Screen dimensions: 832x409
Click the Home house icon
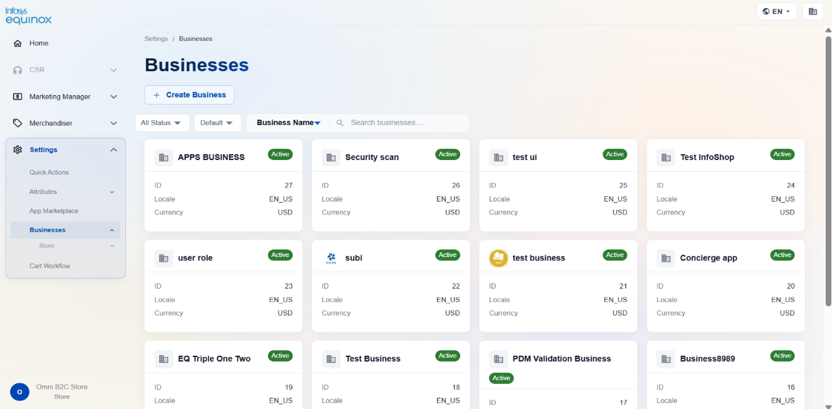[18, 43]
